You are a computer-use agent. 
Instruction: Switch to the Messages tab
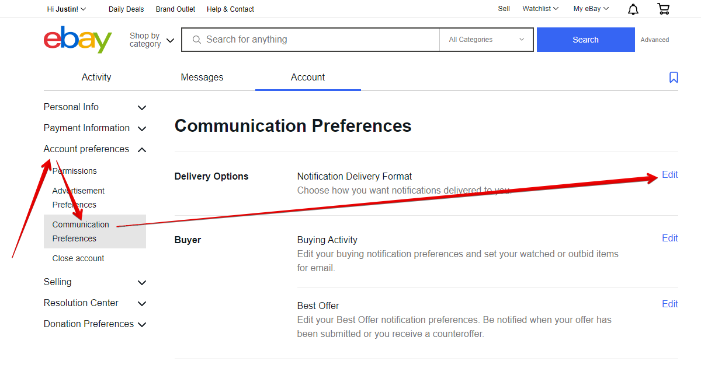pyautogui.click(x=202, y=78)
